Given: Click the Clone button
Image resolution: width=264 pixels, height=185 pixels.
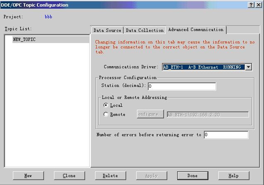Looking at the screenshot, I should pyautogui.click(x=69, y=175).
